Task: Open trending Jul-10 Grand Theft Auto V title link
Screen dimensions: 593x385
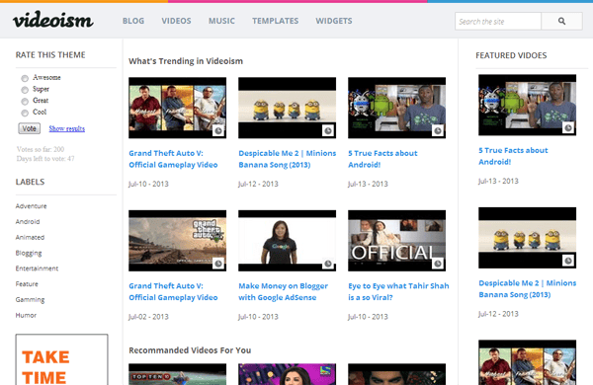Action: click(x=173, y=159)
